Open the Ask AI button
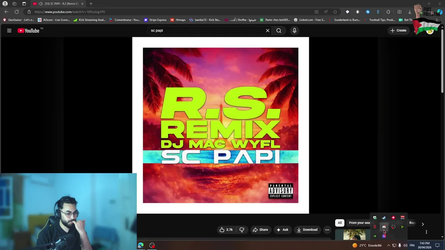 point(282,230)
